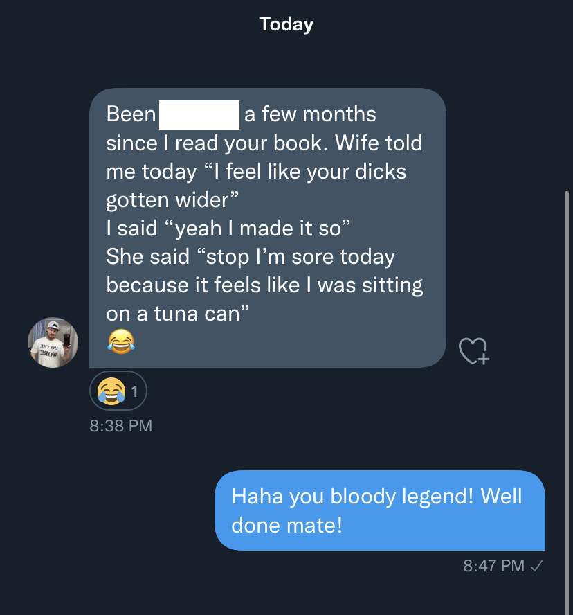Click the "yeah I made it so" line
Screen dimensions: 573x615
[228, 228]
